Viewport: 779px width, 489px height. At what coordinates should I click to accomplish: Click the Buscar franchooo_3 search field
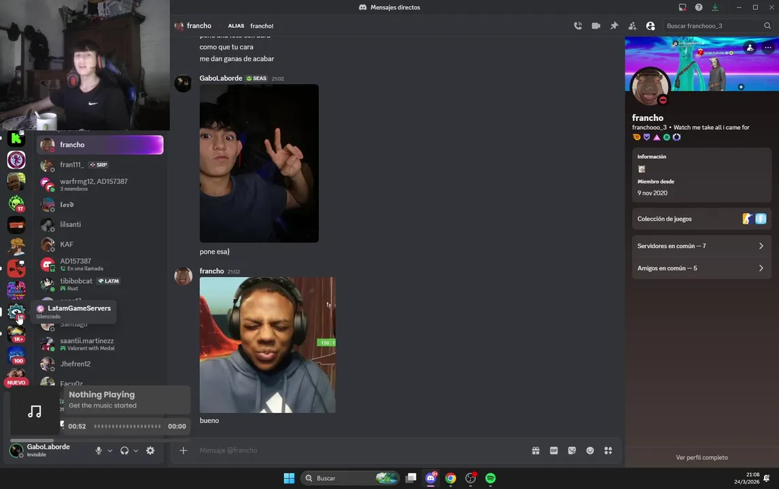point(718,26)
